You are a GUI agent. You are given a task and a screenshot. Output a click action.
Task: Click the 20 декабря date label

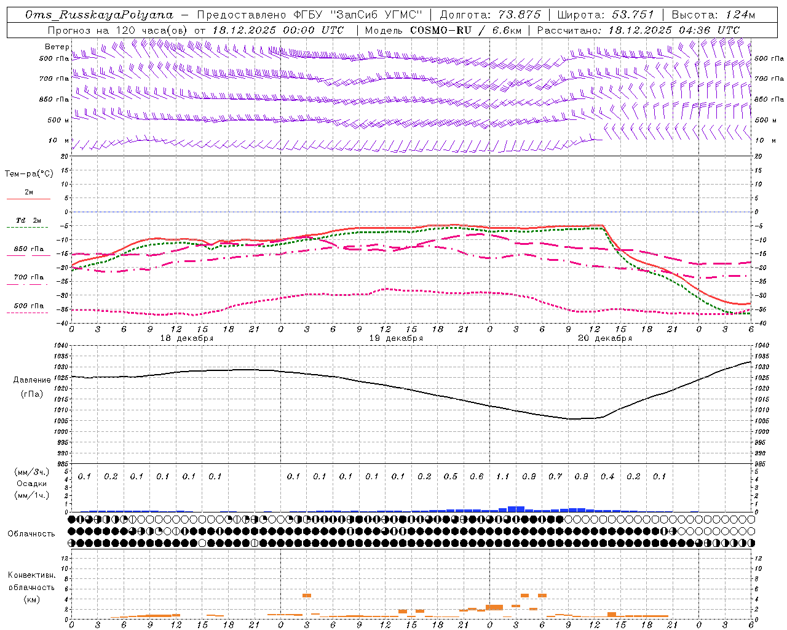(x=605, y=338)
